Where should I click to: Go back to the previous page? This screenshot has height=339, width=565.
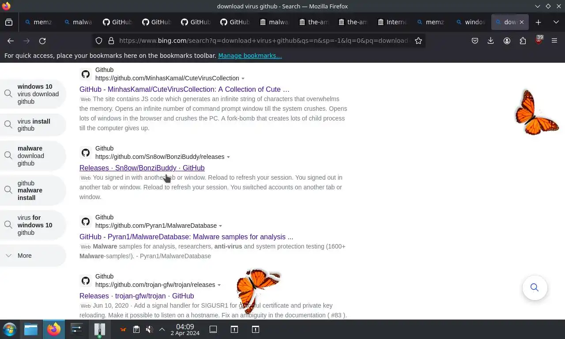click(x=11, y=41)
